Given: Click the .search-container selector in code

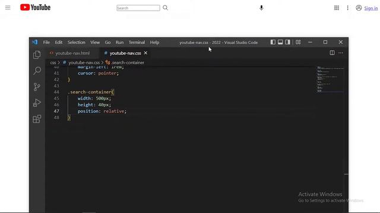Looking at the screenshot, I should coord(90,92).
